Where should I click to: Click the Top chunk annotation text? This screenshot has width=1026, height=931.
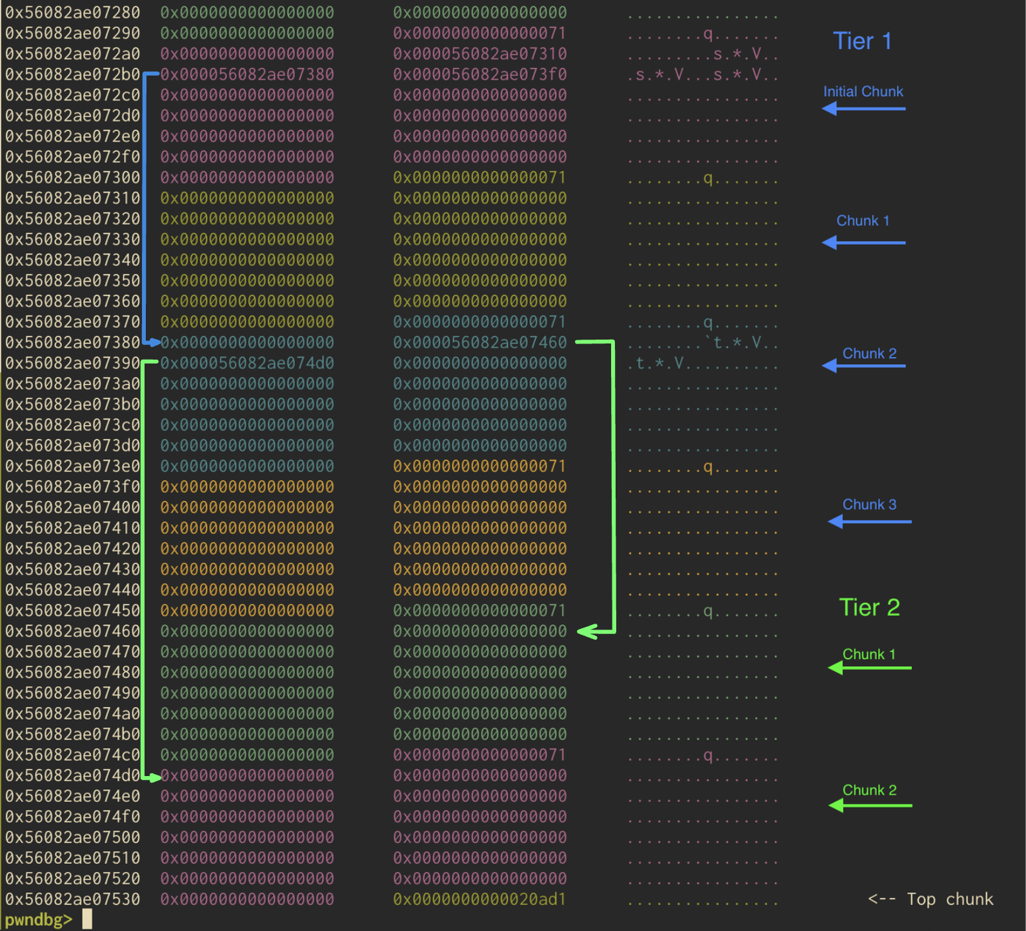click(x=949, y=899)
